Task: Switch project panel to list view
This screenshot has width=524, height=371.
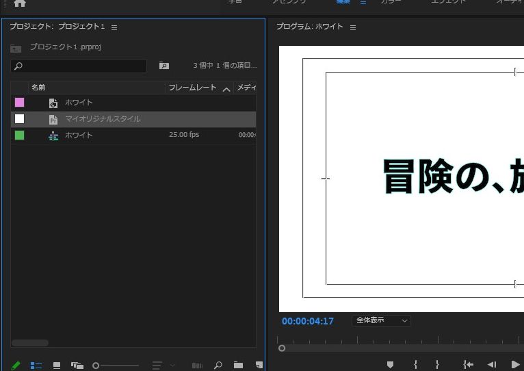Action: 36,366
